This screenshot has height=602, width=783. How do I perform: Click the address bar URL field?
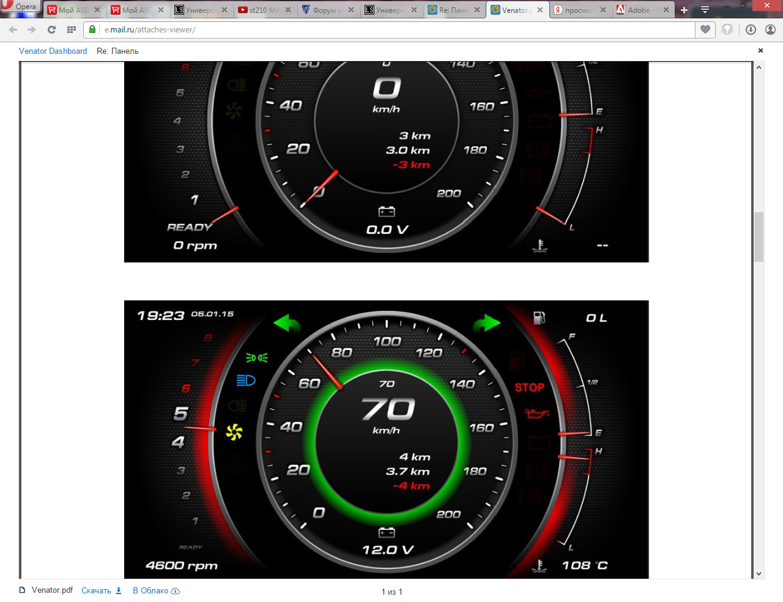391,29
